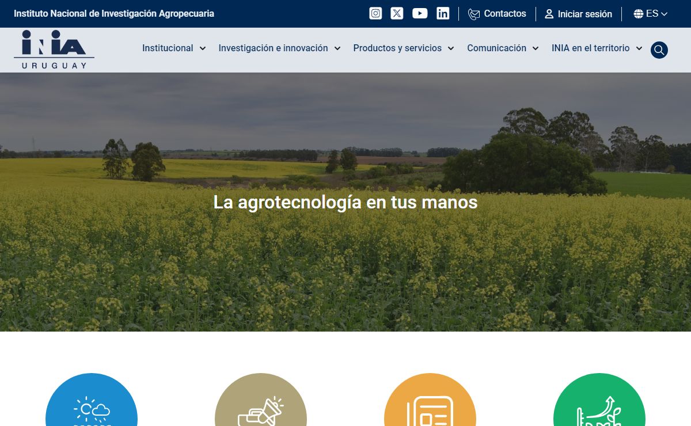This screenshot has height=426, width=691.
Task: Open the Productos y servicios menu
Action: (397, 48)
